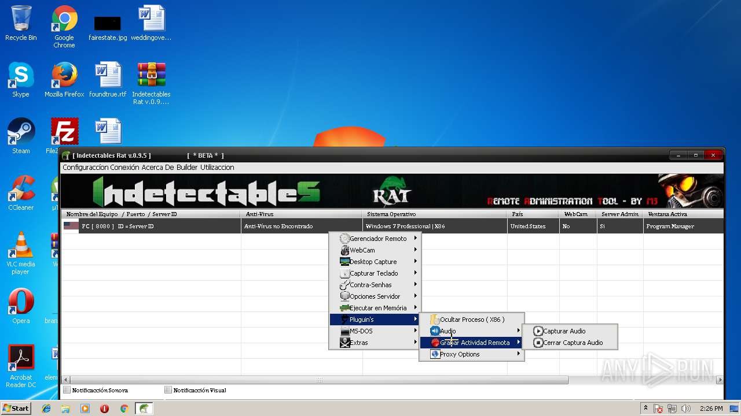Open the Conexión menu
741x416 pixels.
124,168
